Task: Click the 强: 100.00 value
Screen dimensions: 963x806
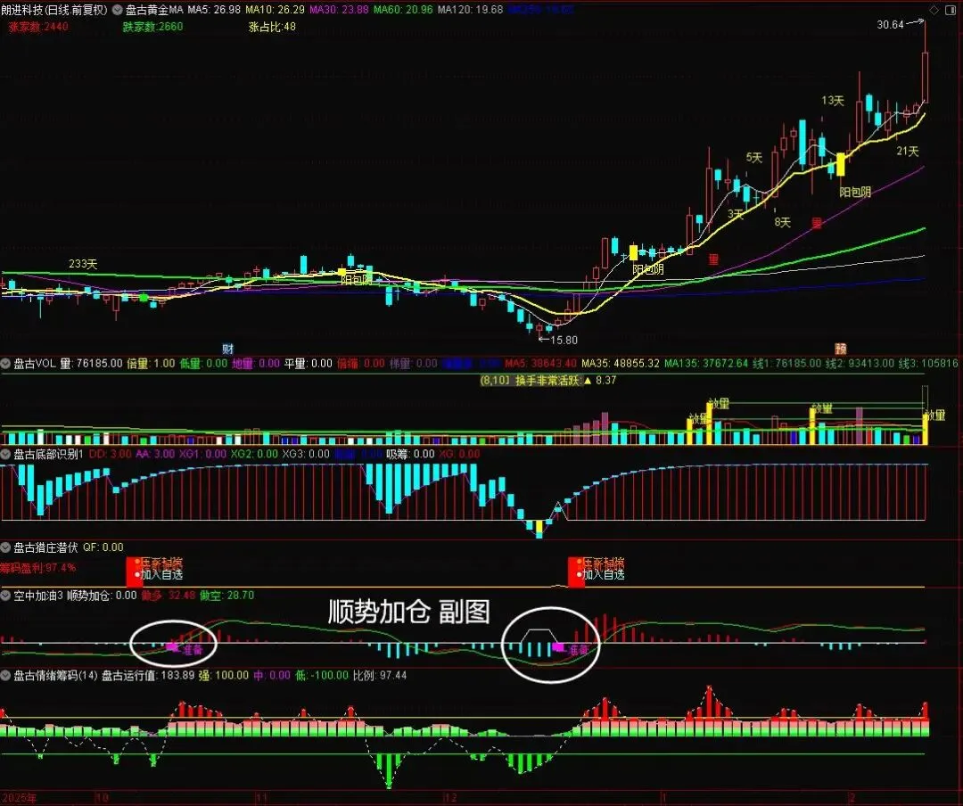Action: coord(224,675)
